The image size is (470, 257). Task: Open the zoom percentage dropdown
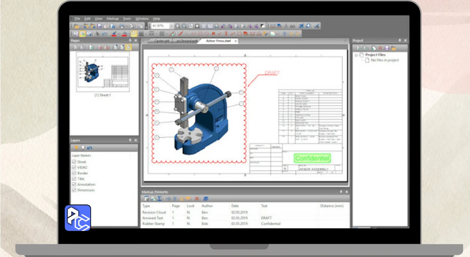coord(171,26)
